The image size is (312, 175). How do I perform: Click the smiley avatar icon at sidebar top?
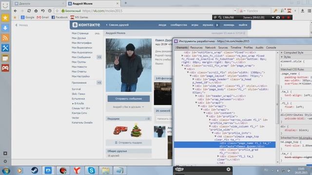pos(5,5)
